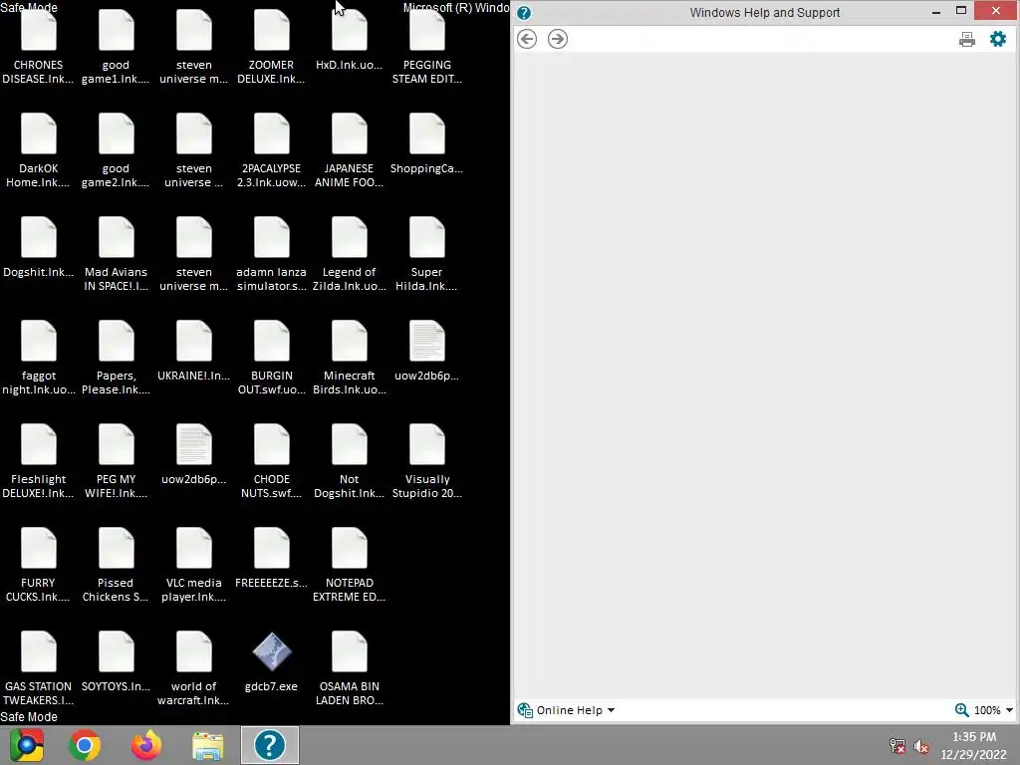Click the zoom magnifier icon
1020x765 pixels.
coord(961,709)
